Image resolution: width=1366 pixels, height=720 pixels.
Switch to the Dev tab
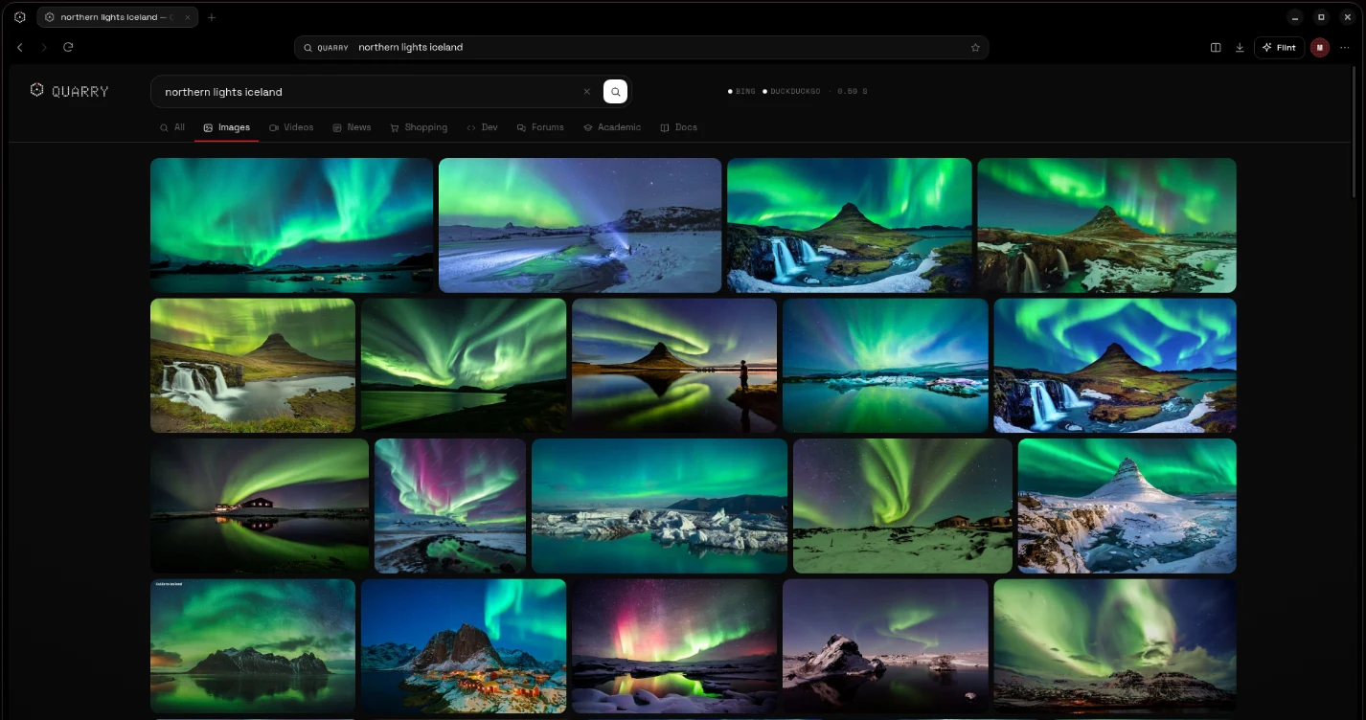[x=482, y=127]
